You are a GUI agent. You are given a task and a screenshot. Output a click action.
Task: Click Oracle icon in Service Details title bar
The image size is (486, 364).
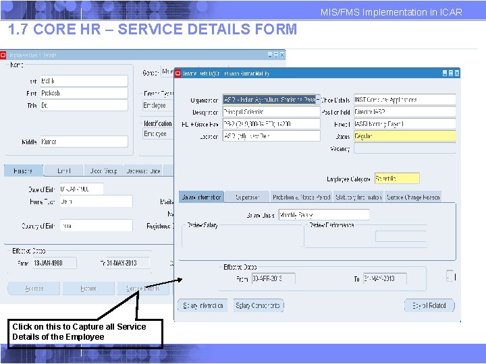[x=178, y=73]
